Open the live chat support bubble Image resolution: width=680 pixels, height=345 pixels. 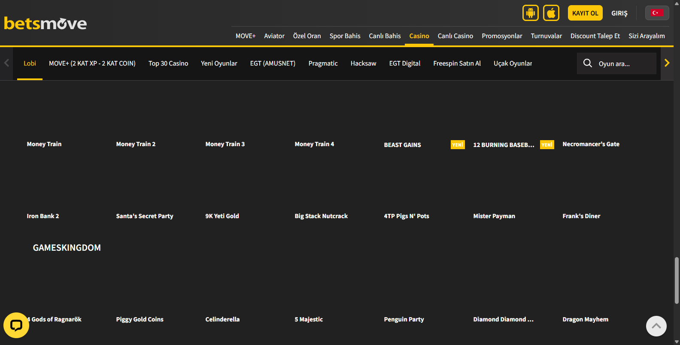(x=16, y=325)
